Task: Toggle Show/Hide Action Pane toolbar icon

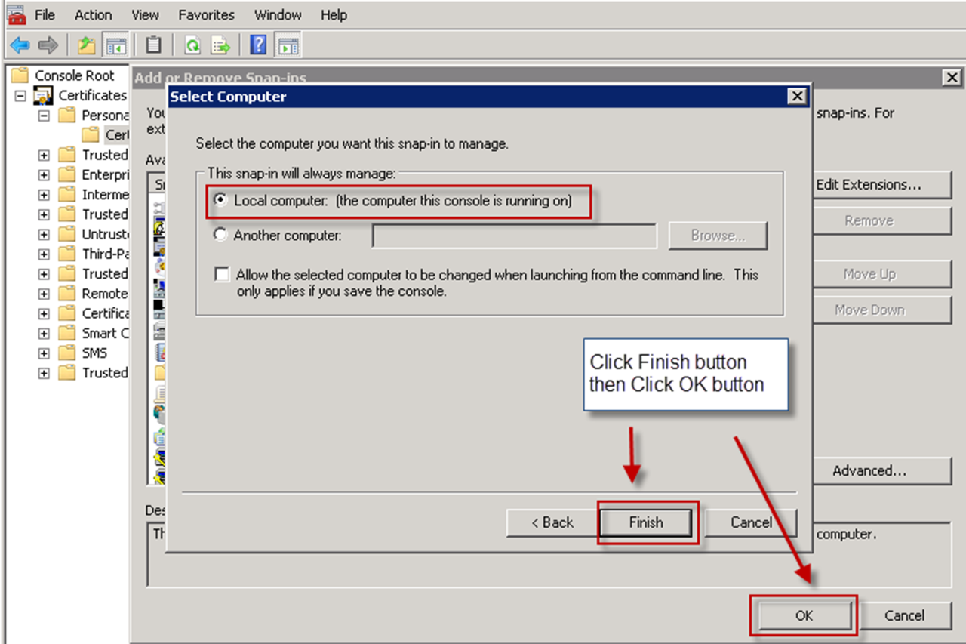Action: pos(287,45)
